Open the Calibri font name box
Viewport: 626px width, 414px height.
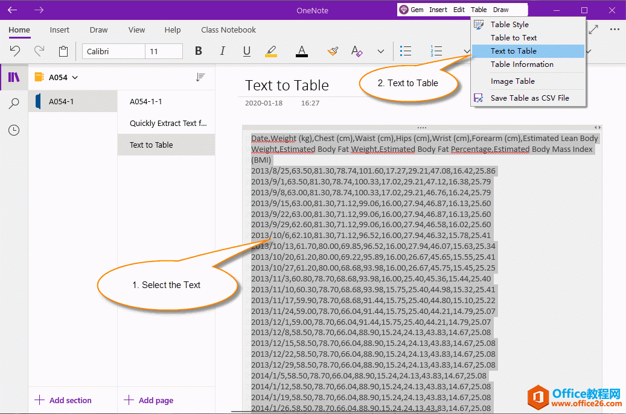pos(113,51)
